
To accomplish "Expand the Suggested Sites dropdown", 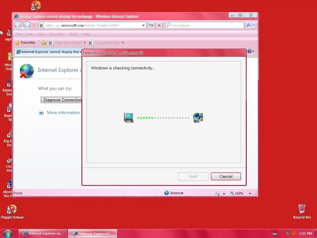I will (123, 43).
